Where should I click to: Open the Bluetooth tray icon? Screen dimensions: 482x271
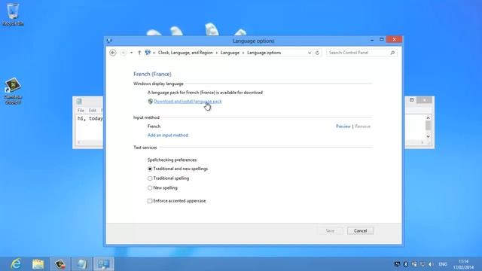(x=405, y=264)
